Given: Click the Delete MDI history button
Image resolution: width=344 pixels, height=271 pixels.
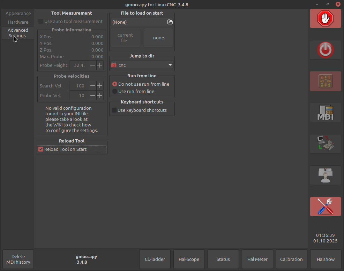Looking at the screenshot, I should click(18, 259).
